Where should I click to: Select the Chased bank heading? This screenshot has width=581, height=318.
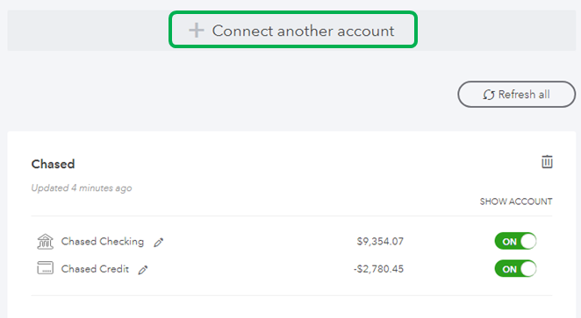pyautogui.click(x=53, y=164)
